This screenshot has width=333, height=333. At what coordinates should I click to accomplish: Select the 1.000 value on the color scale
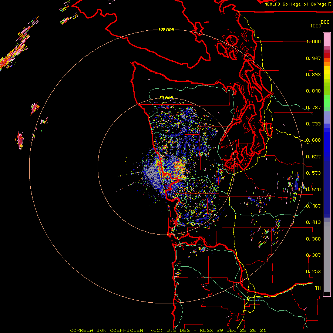tap(313, 41)
